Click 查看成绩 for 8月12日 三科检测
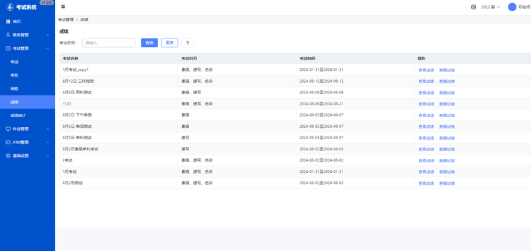 tap(426, 81)
